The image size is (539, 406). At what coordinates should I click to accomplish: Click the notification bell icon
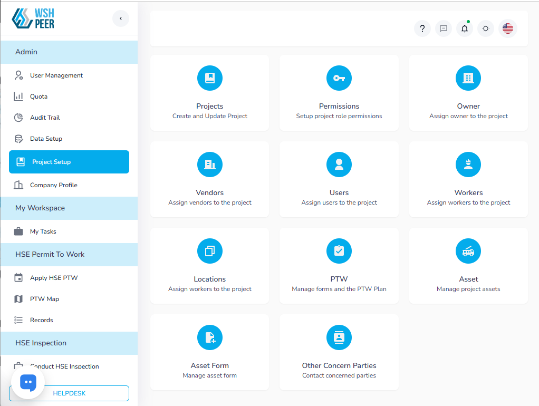[x=465, y=28]
